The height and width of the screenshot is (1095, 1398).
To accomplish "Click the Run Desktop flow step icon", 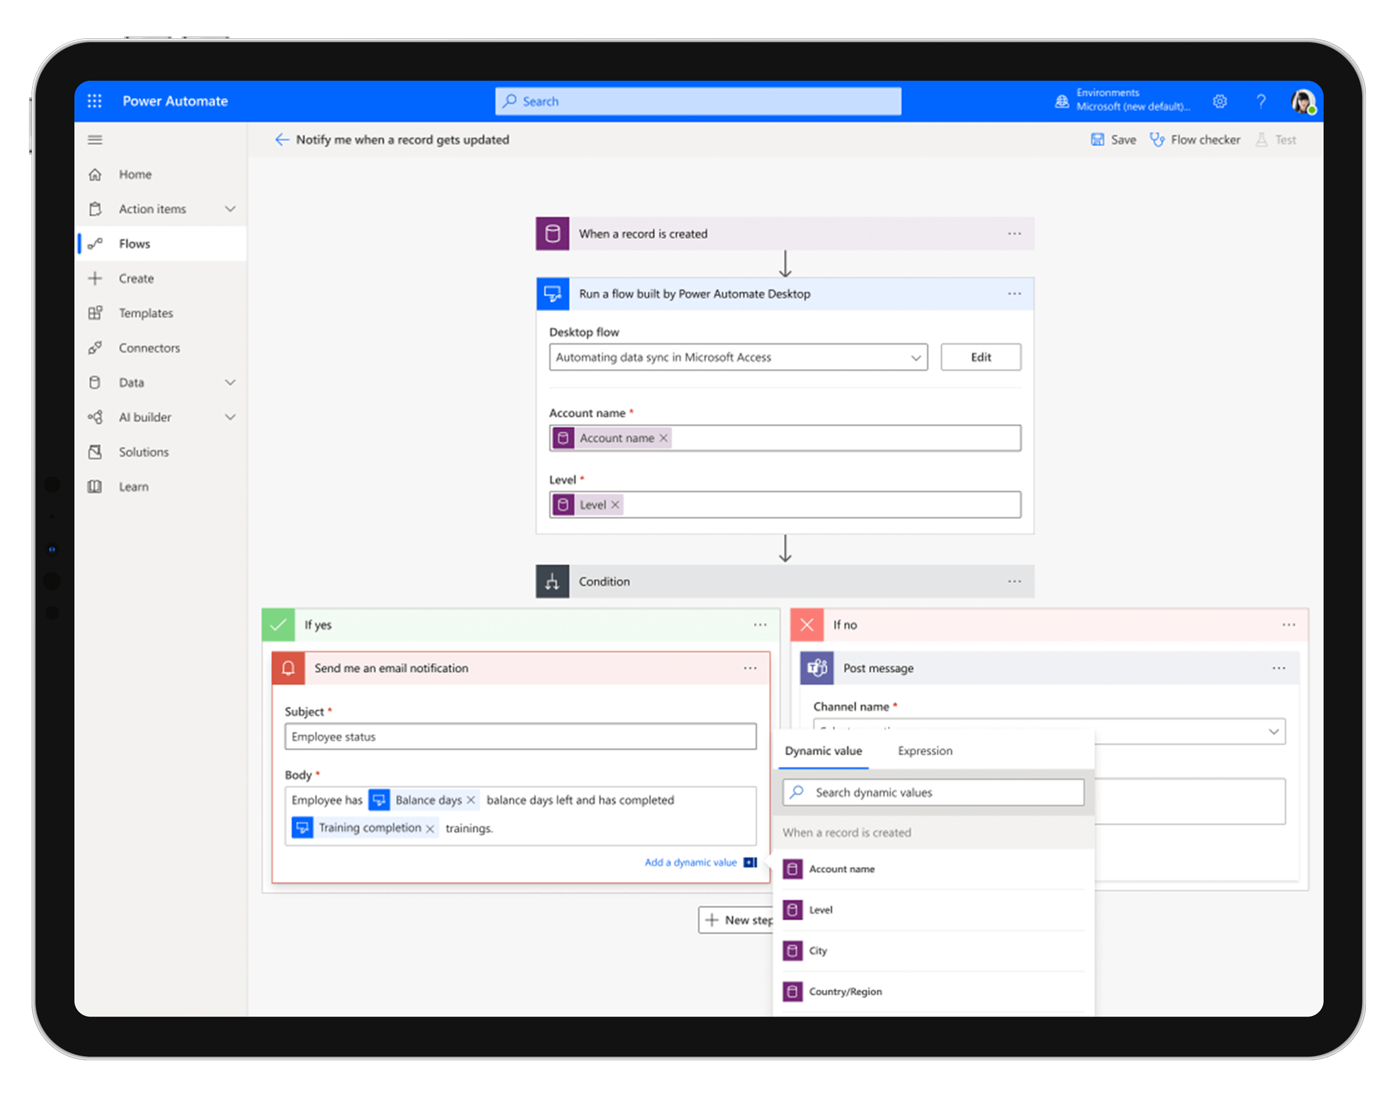I will (x=553, y=294).
